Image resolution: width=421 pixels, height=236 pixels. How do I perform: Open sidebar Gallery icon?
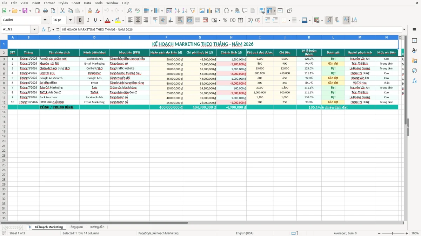pos(414,60)
